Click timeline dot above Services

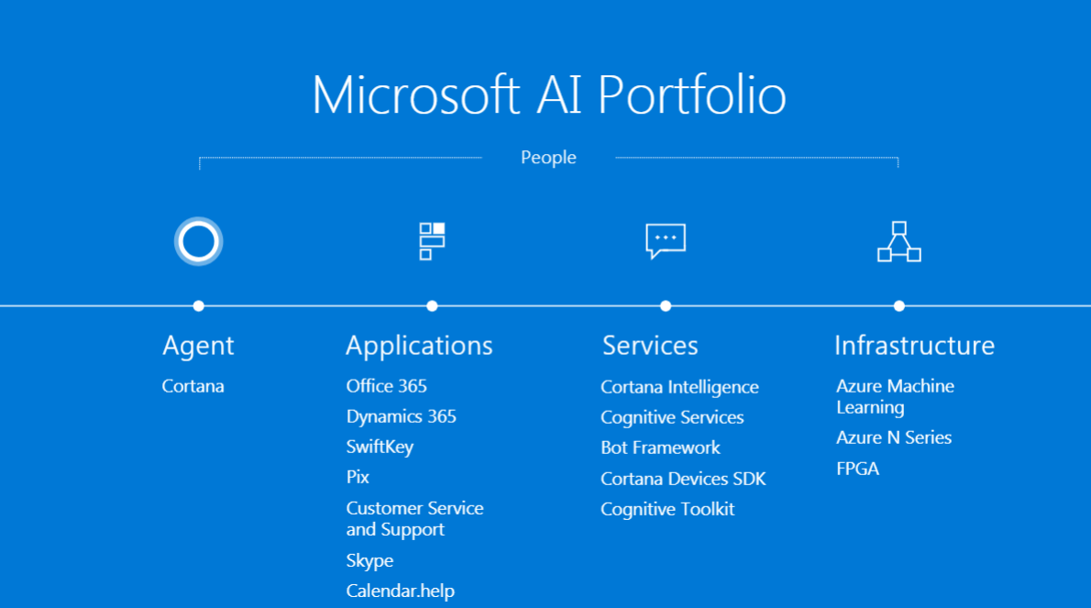point(666,306)
